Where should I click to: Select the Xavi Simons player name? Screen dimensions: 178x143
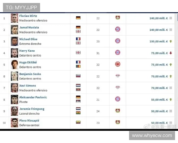[x=28, y=86]
